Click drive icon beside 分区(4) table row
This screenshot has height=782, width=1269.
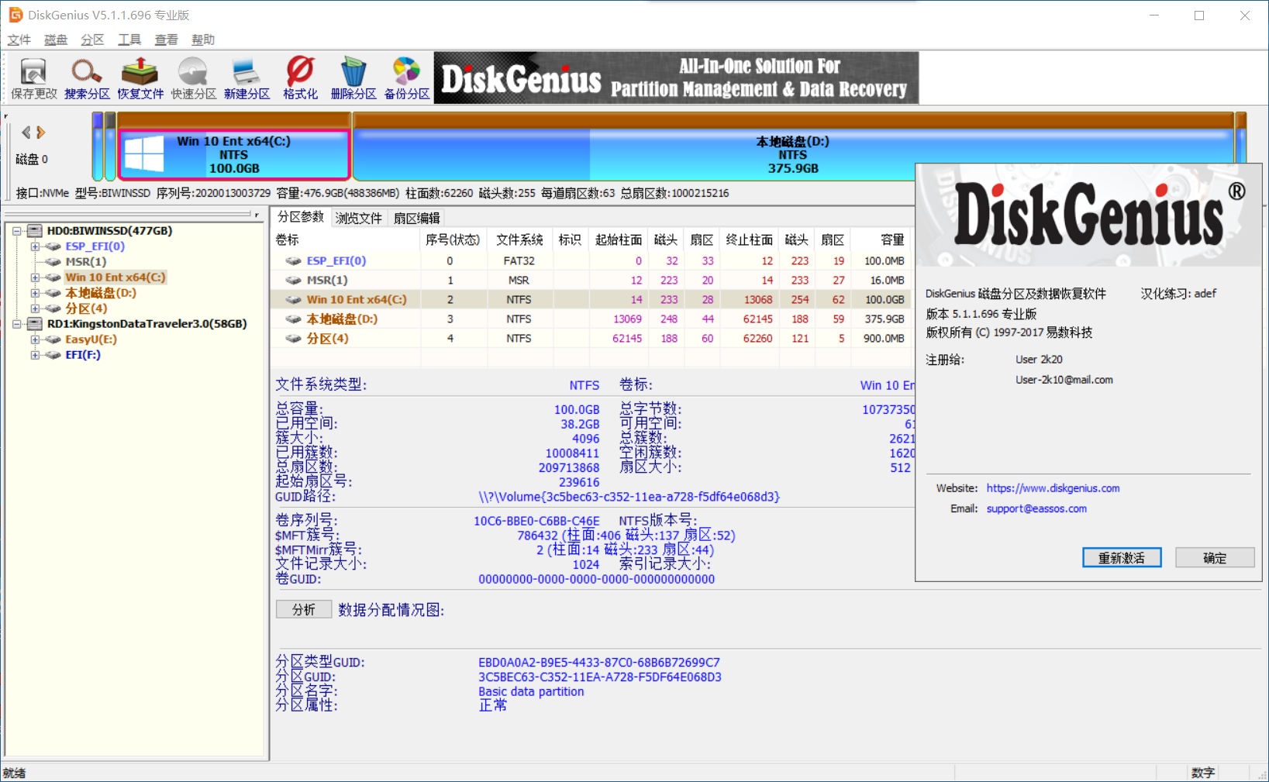click(x=293, y=339)
